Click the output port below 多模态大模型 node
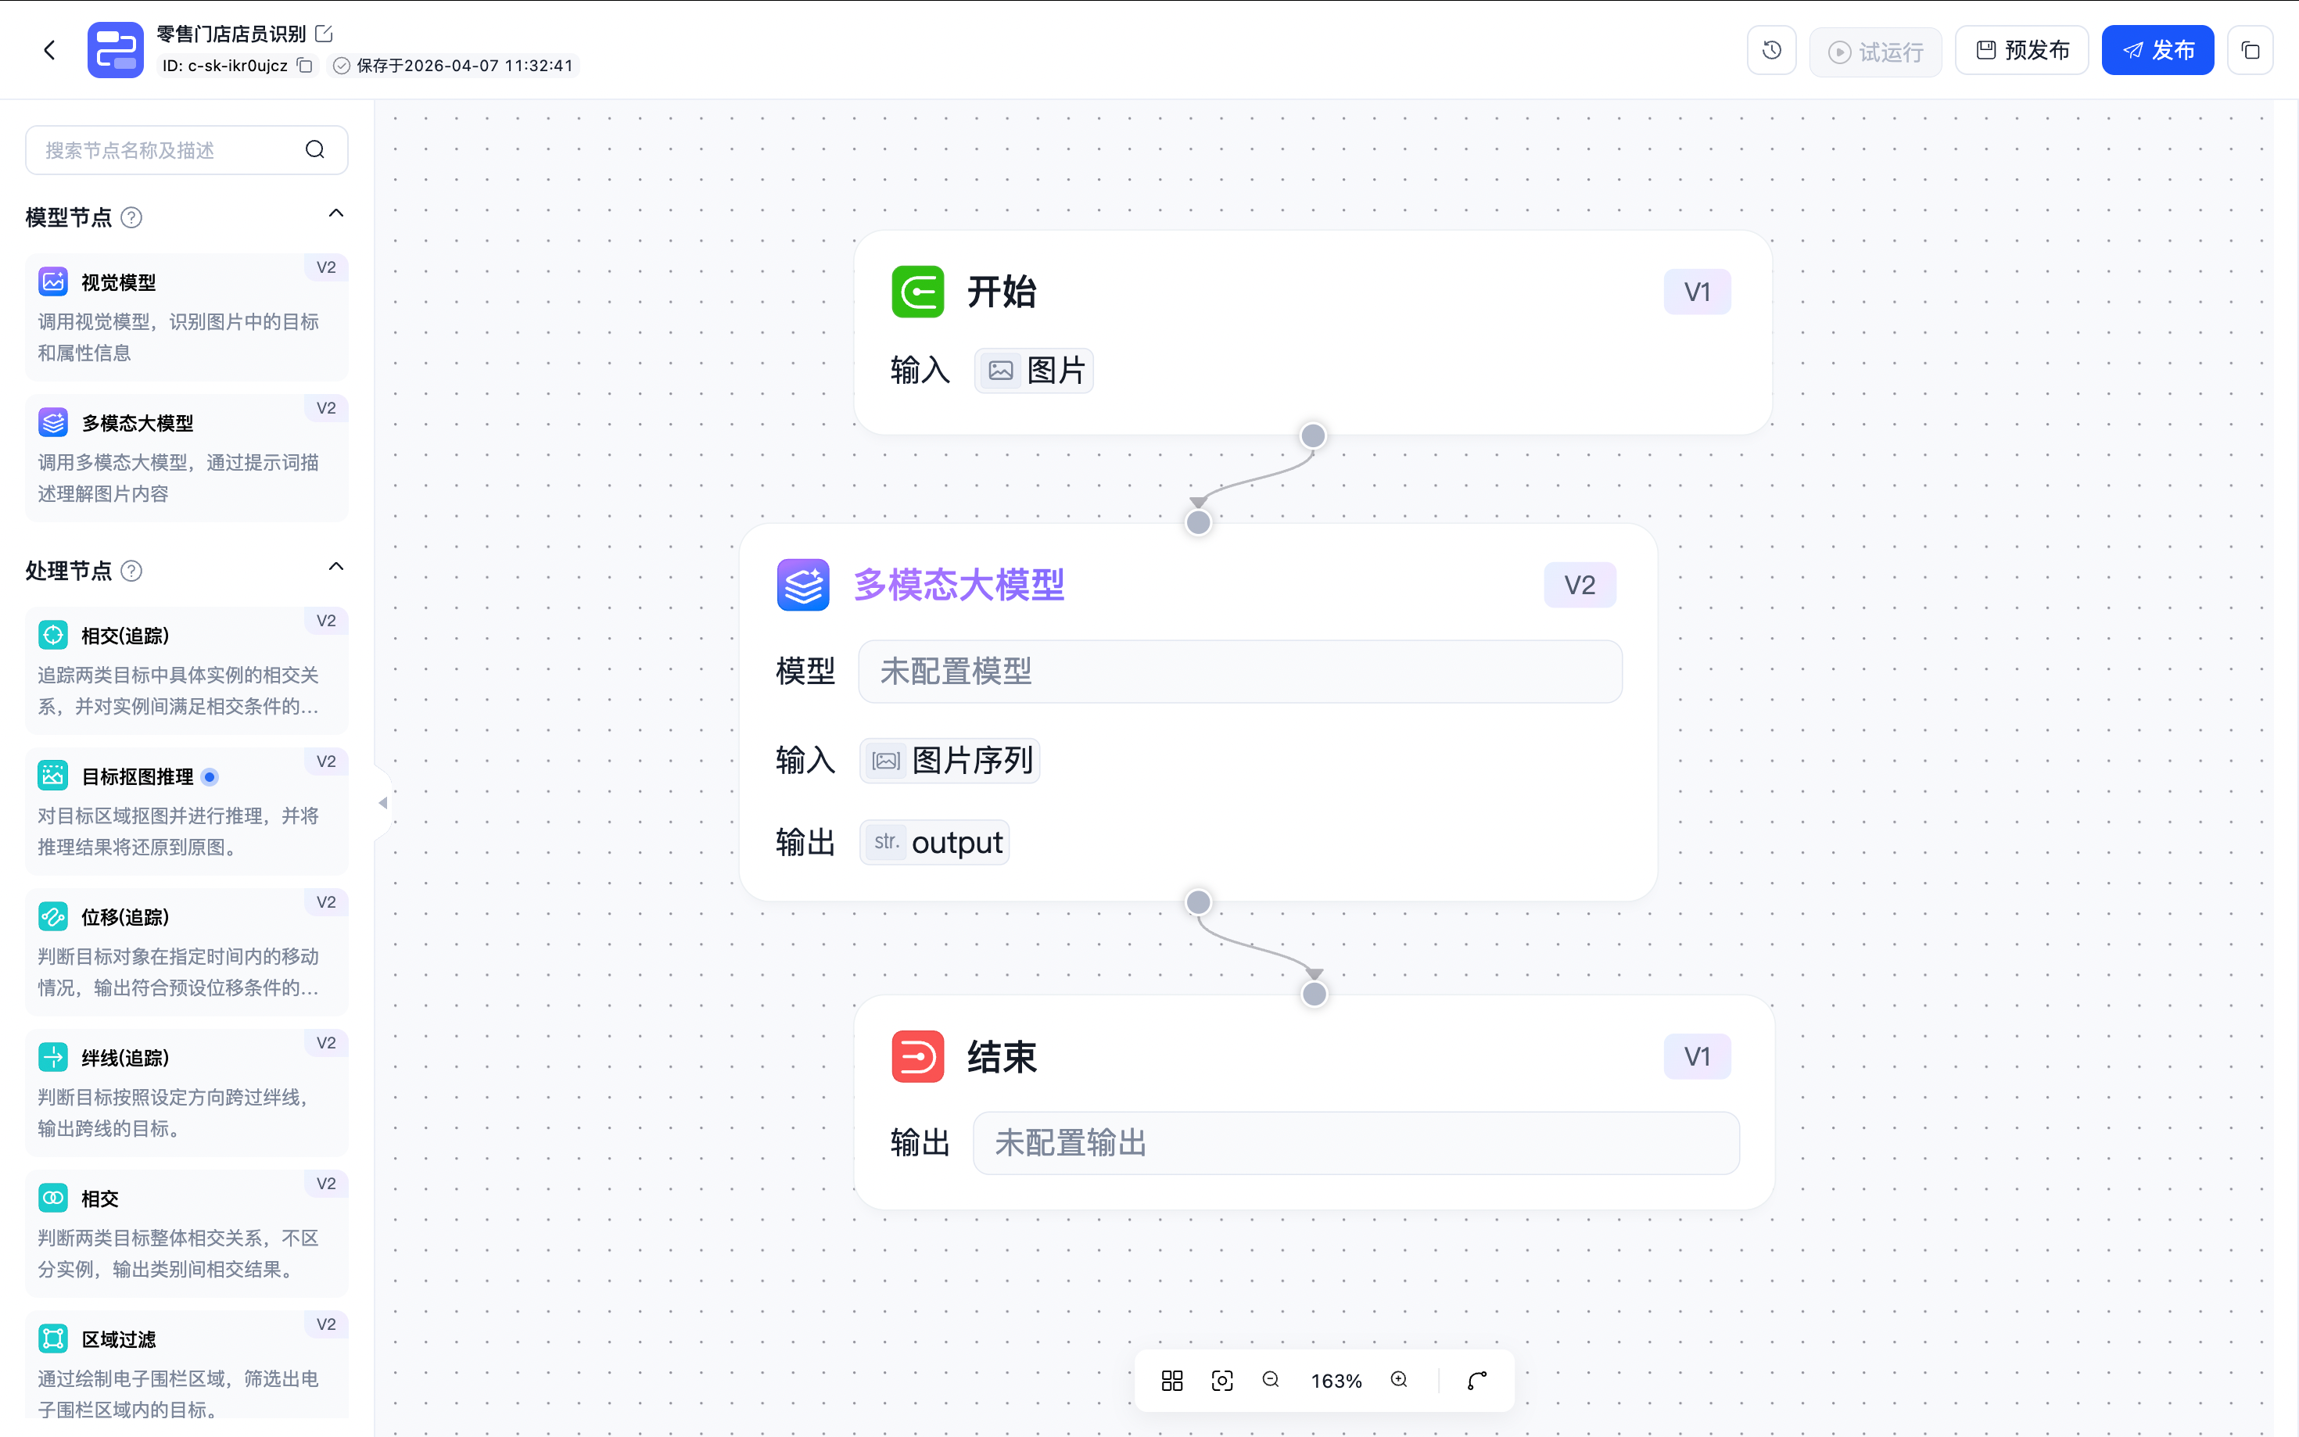 coord(1199,902)
